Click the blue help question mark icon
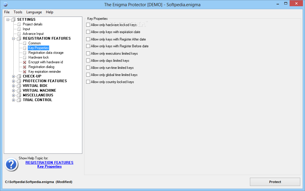Screen dimensions: 305x191 (x=11, y=164)
